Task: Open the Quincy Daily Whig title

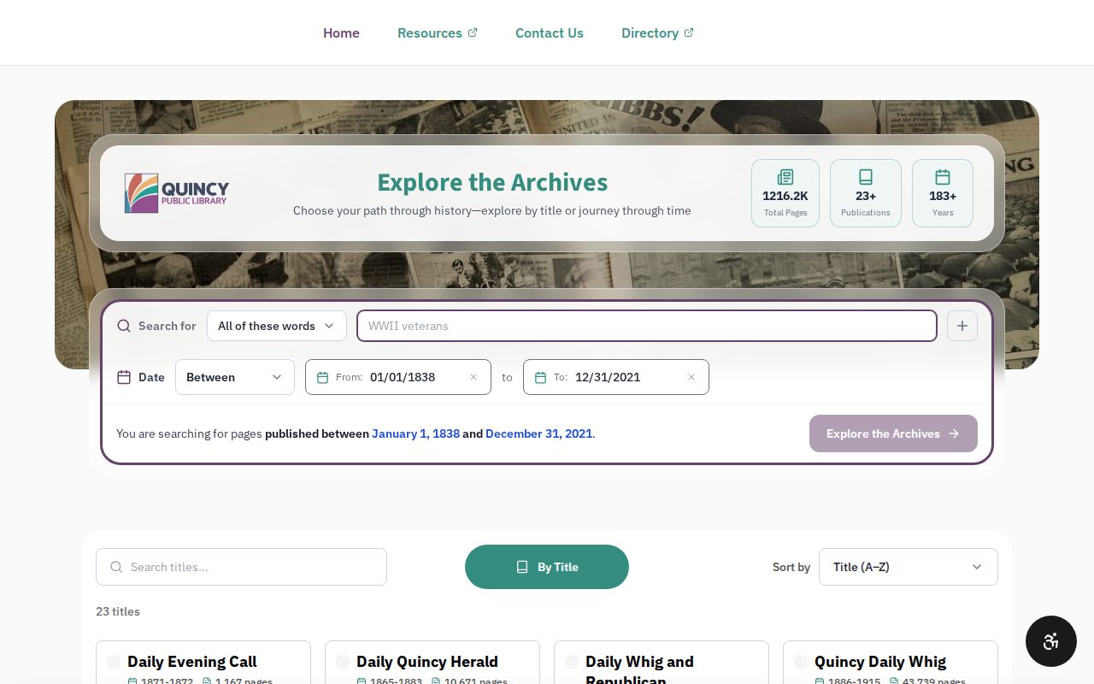Action: [x=880, y=662]
